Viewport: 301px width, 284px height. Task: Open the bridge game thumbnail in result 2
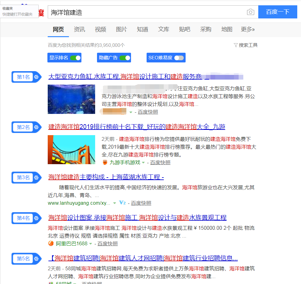click(x=71, y=149)
